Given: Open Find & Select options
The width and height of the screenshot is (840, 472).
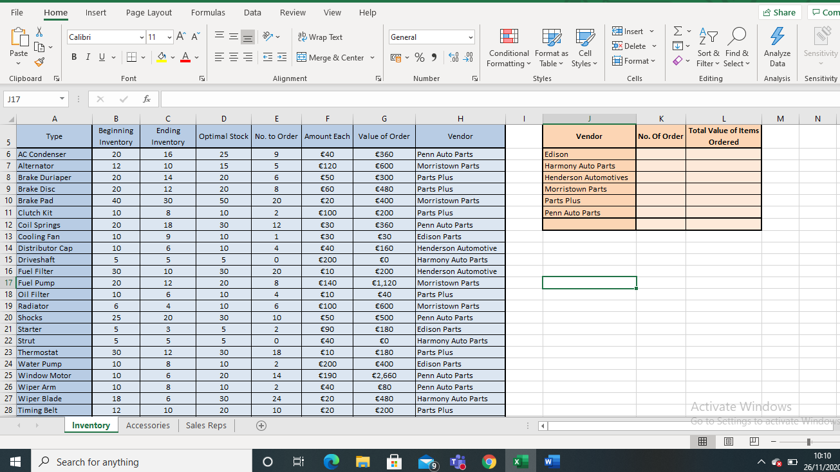Looking at the screenshot, I should 736,48.
